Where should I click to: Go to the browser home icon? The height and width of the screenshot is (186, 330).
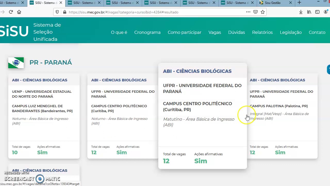[19, 12]
